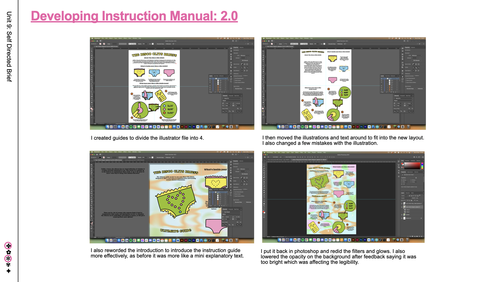
Task: Toggle visibility of the gradient layer
Action: 402,215
